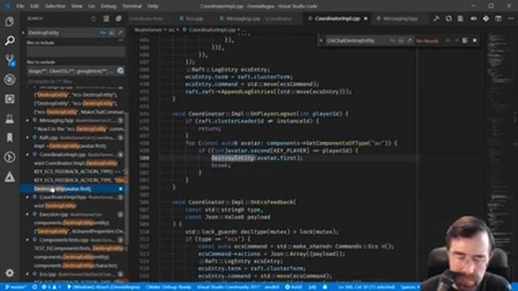Toggle find in selection in find widget
Image resolution: width=518 pixels, height=291 pixels.
click(465, 40)
